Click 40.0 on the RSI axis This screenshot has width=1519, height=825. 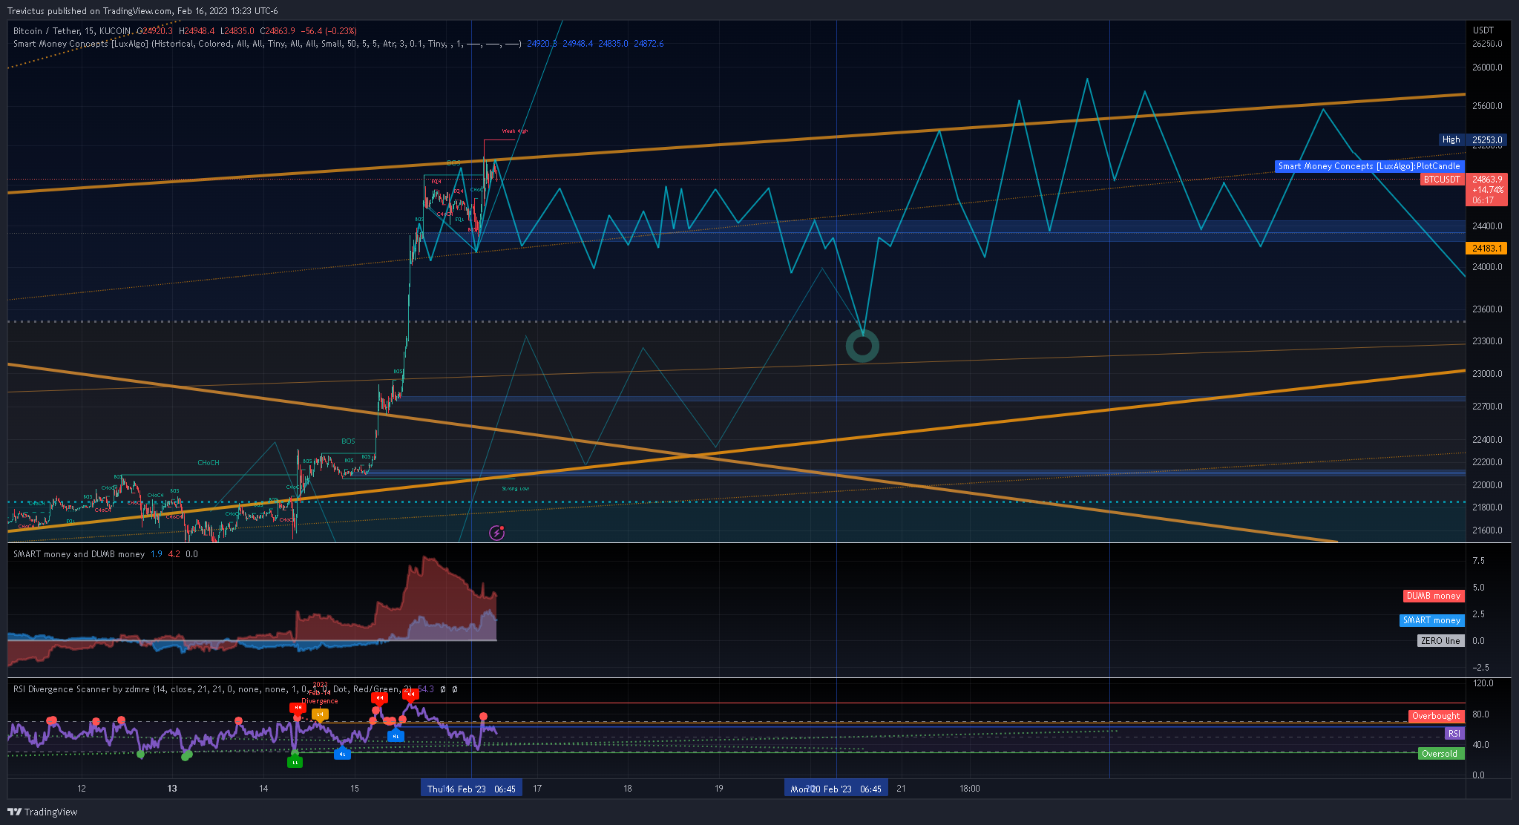click(x=1480, y=745)
